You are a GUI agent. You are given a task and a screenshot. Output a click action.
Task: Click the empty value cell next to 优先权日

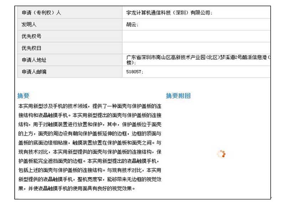[196, 48]
